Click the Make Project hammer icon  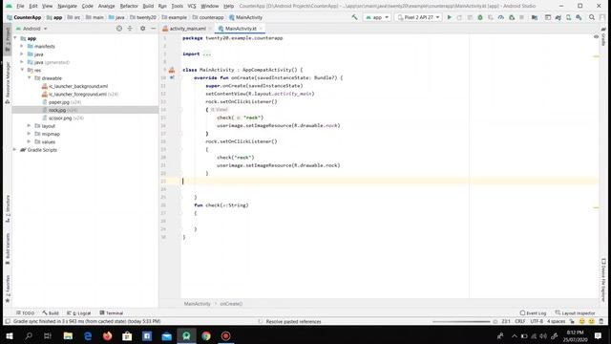(x=354, y=17)
